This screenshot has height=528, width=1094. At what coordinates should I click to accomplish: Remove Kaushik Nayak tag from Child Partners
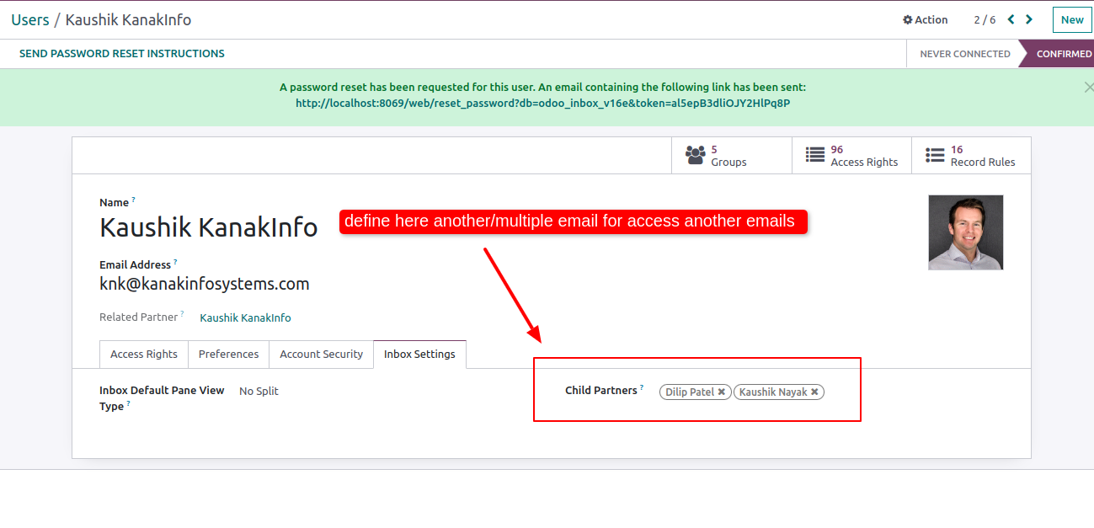pos(814,392)
